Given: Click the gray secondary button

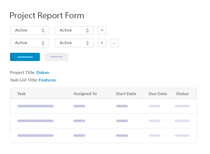Looking at the screenshot, I should click(x=56, y=57).
